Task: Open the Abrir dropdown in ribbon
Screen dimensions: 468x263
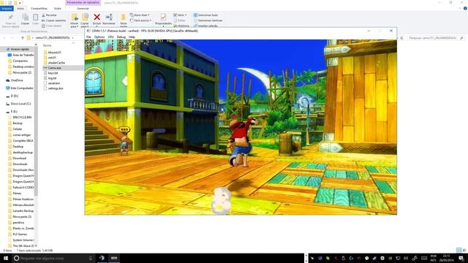Action: tap(180, 15)
